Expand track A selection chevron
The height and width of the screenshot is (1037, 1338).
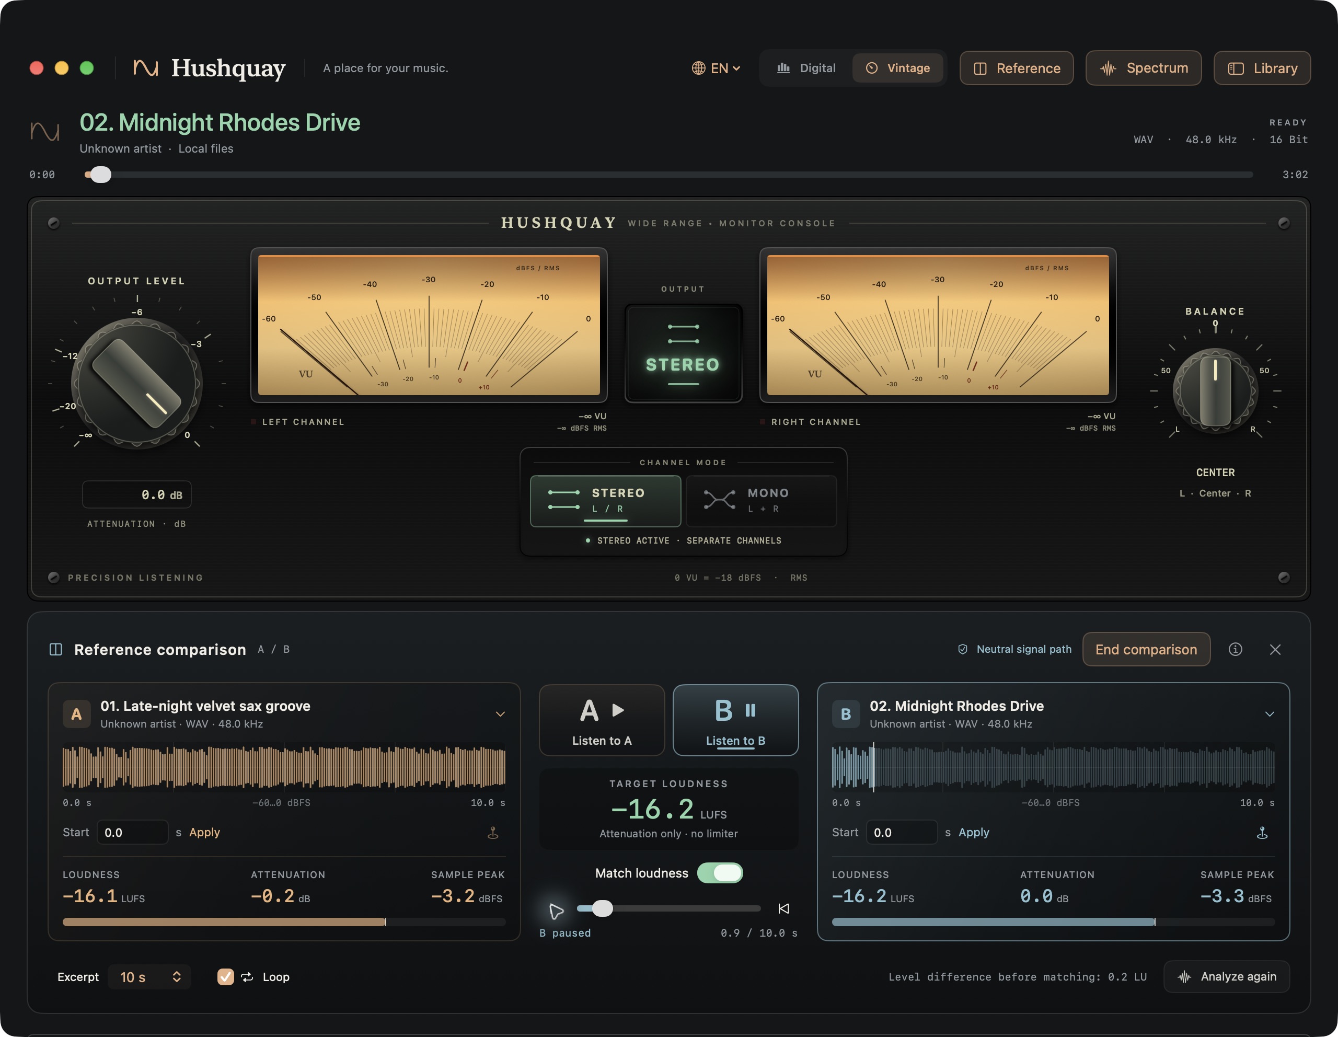(500, 714)
